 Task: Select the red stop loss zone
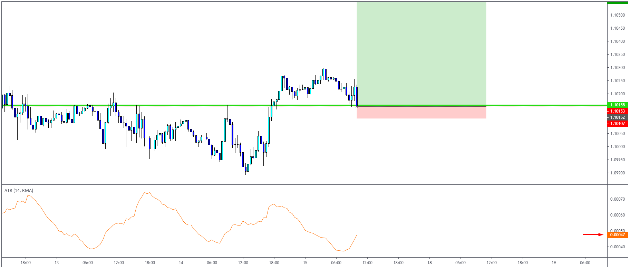(x=421, y=112)
